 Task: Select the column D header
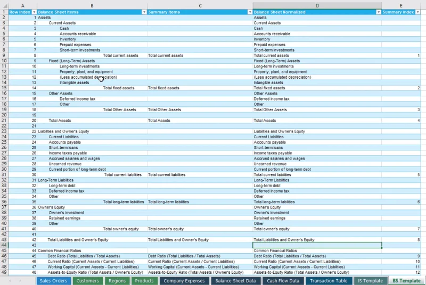[x=317, y=6]
